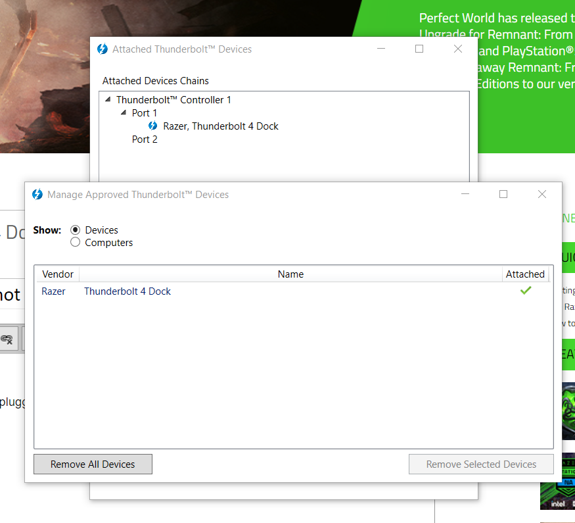Collapse the Thunderbolt Controller 1 tree node
This screenshot has height=523, width=575.
coord(108,99)
